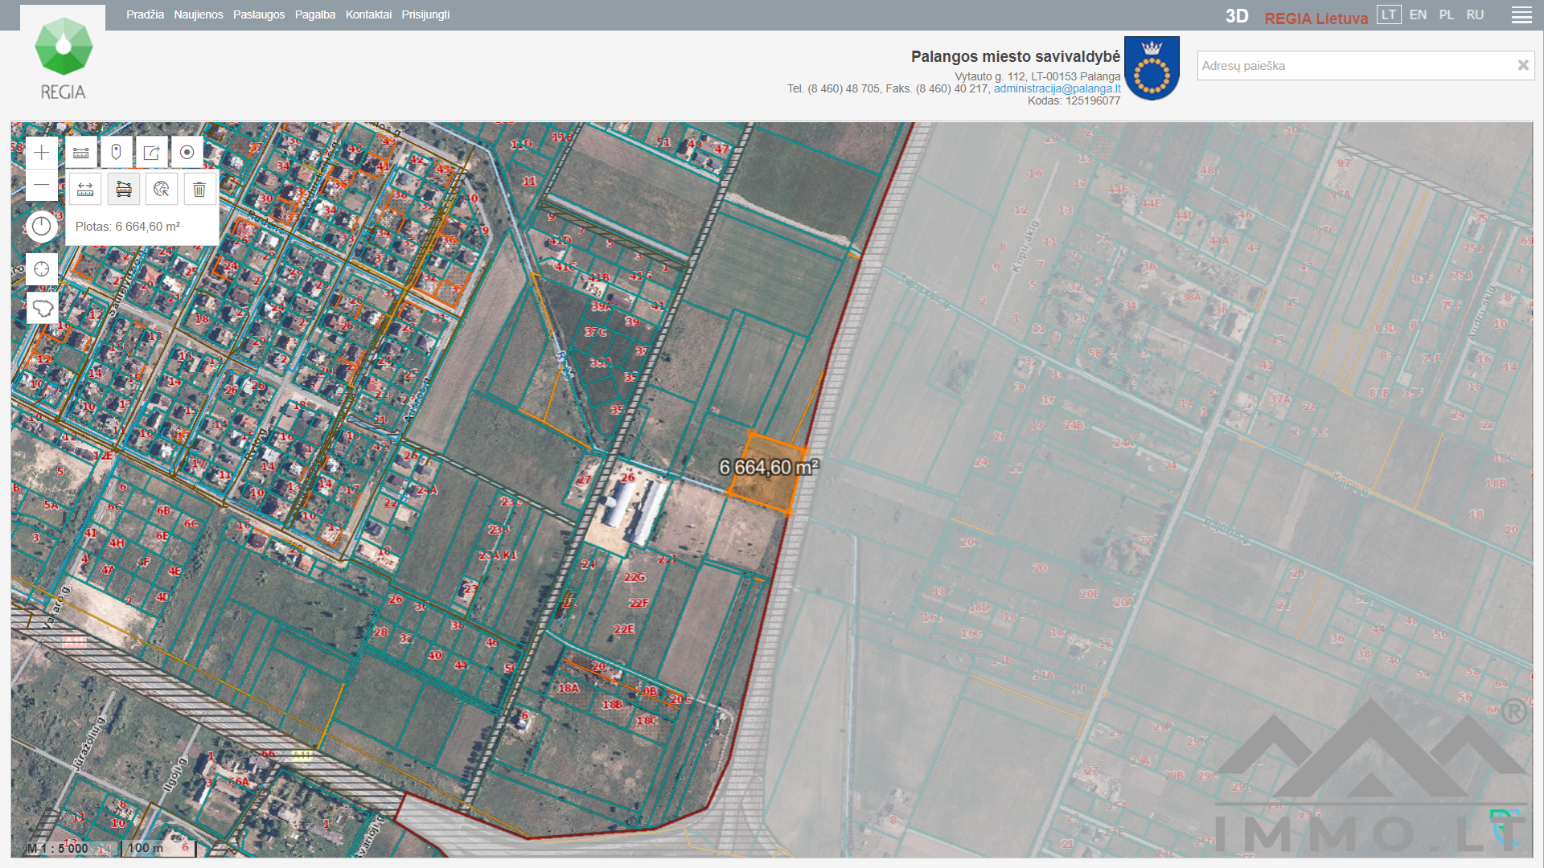Viewport: 1544px width, 868px height.
Task: Open the measurement tools panel
Action: tap(81, 153)
